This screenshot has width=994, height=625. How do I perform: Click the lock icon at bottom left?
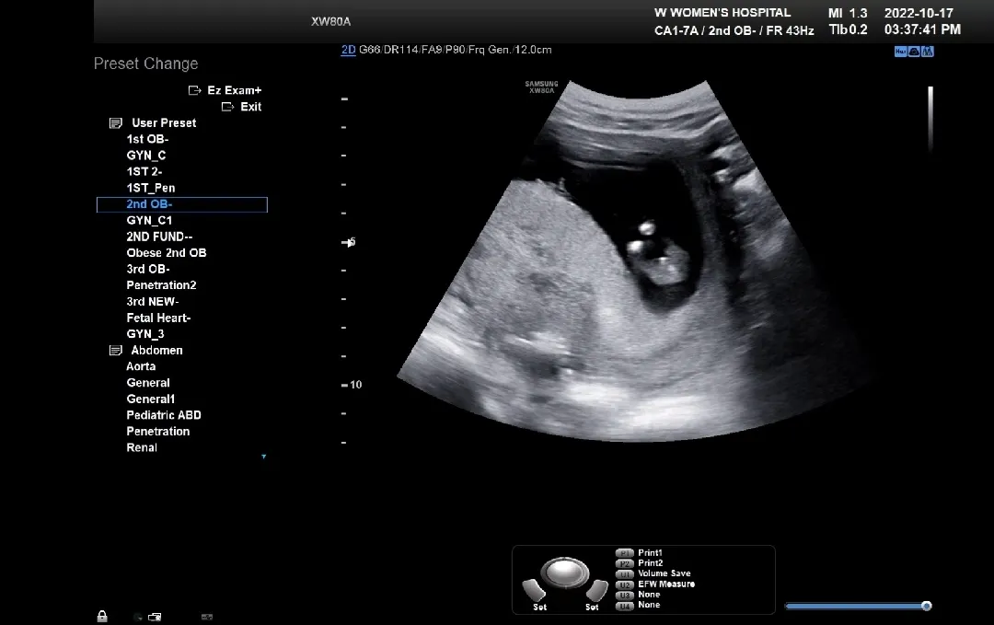pyautogui.click(x=102, y=616)
